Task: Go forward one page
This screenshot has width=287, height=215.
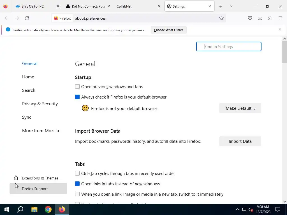Action: pyautogui.click(x=17, y=18)
